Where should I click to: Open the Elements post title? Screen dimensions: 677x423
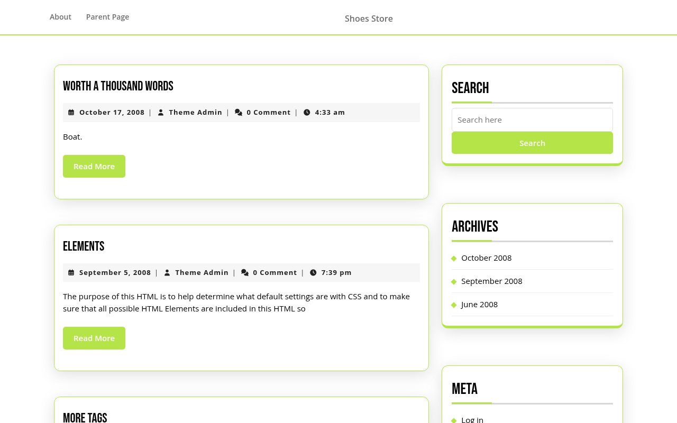(84, 246)
